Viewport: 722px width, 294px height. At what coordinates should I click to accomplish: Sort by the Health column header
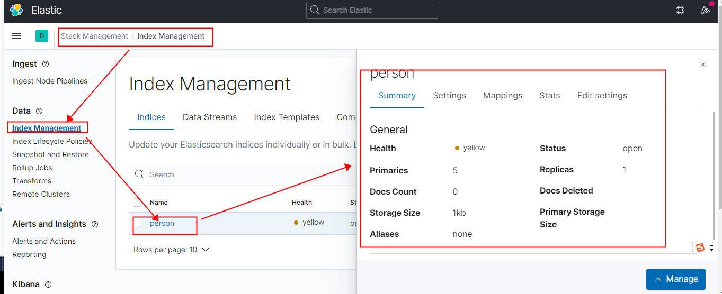tap(302, 203)
